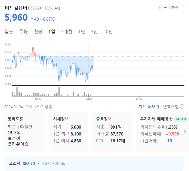Click the tallest volume bar before 11:00

59,91
